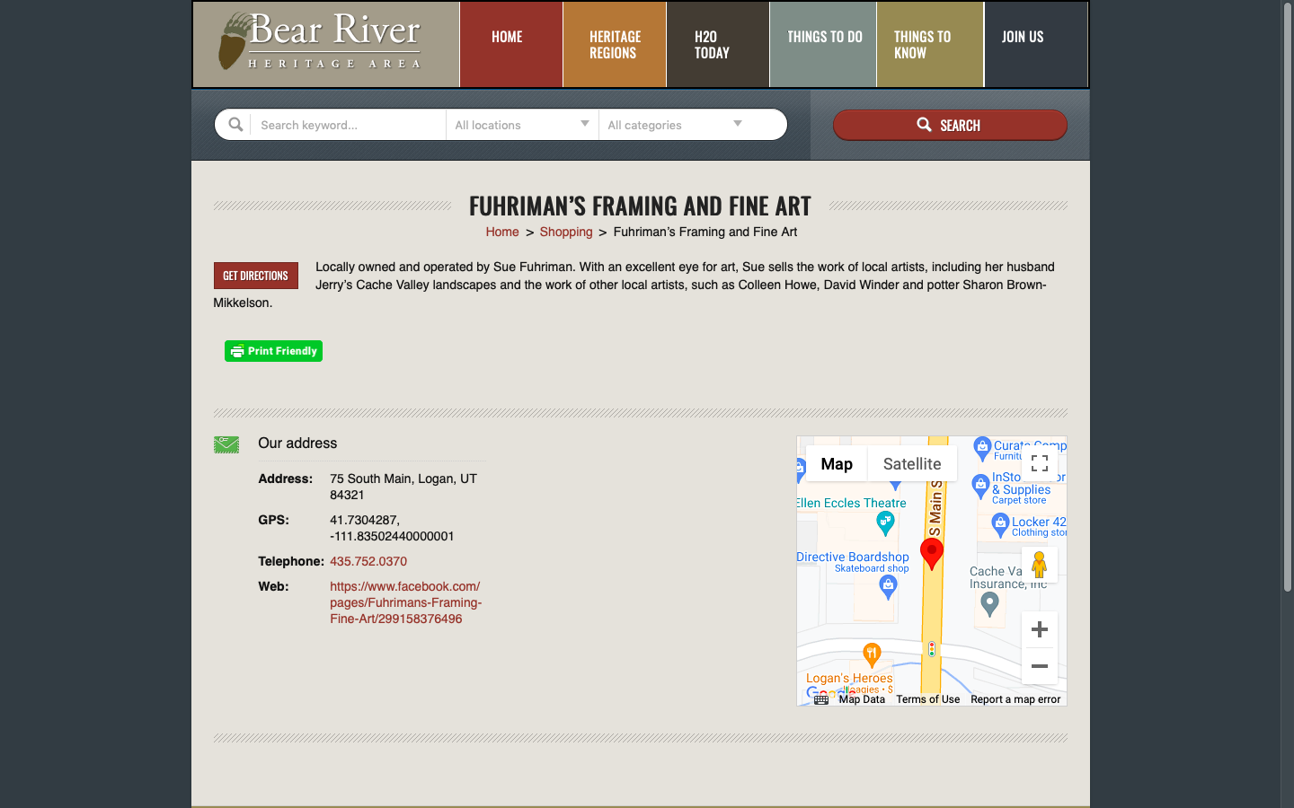Open the Shopping breadcrumb link
Image resolution: width=1294 pixels, height=808 pixels.
(x=565, y=232)
